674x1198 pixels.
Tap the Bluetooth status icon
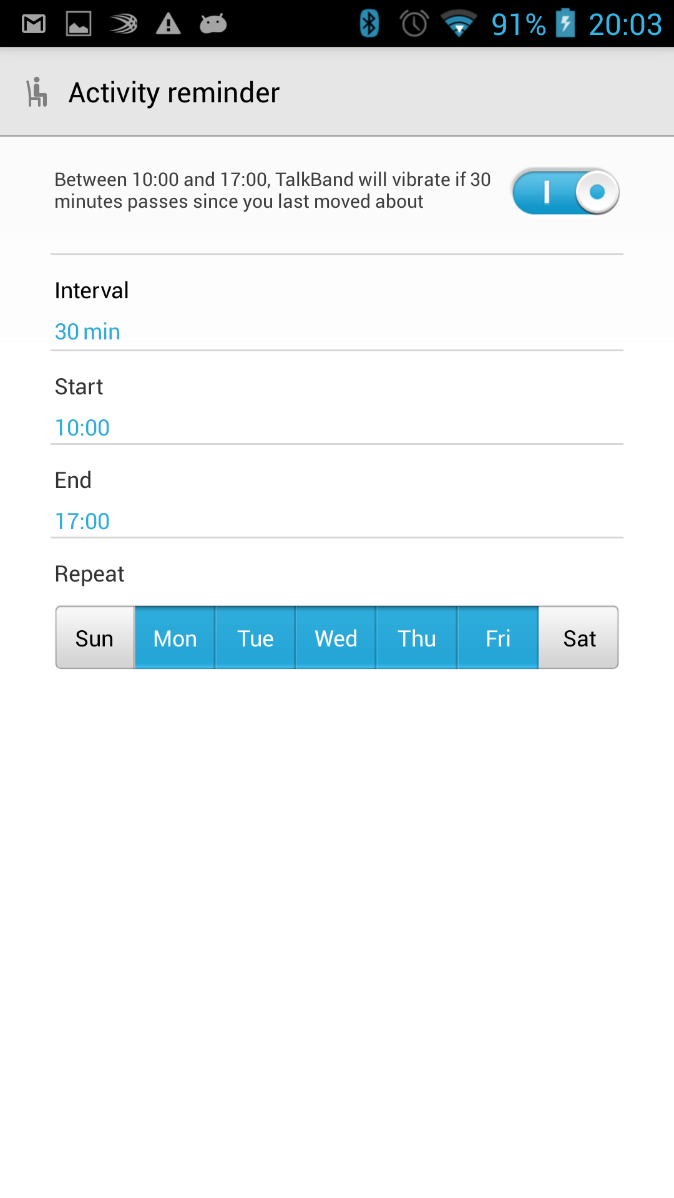pos(369,24)
